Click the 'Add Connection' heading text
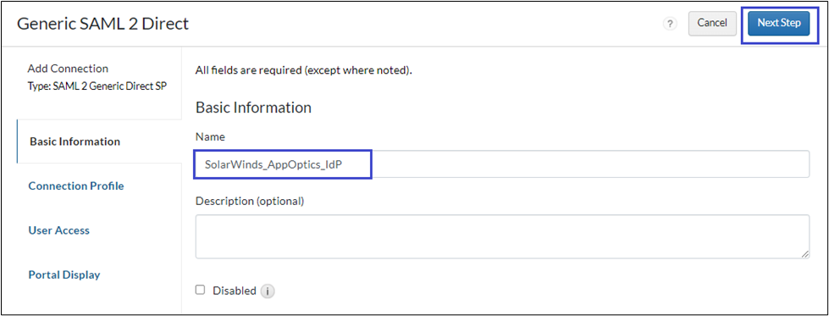 tap(68, 69)
